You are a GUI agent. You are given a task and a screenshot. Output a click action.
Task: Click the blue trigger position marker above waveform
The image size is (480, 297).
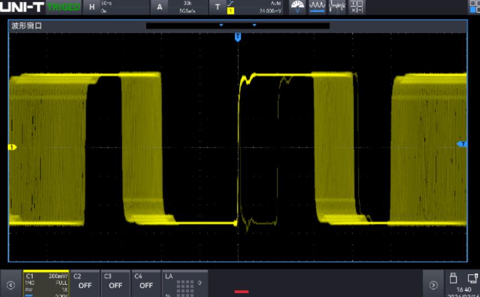[x=238, y=37]
